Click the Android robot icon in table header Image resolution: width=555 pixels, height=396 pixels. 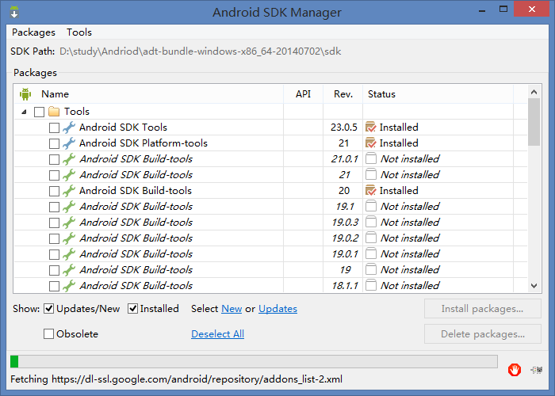click(25, 94)
